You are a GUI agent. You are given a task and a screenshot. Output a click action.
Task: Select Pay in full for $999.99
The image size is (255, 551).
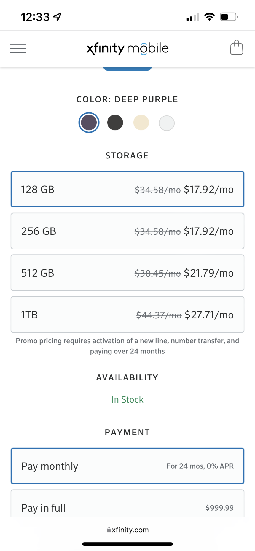(127, 507)
